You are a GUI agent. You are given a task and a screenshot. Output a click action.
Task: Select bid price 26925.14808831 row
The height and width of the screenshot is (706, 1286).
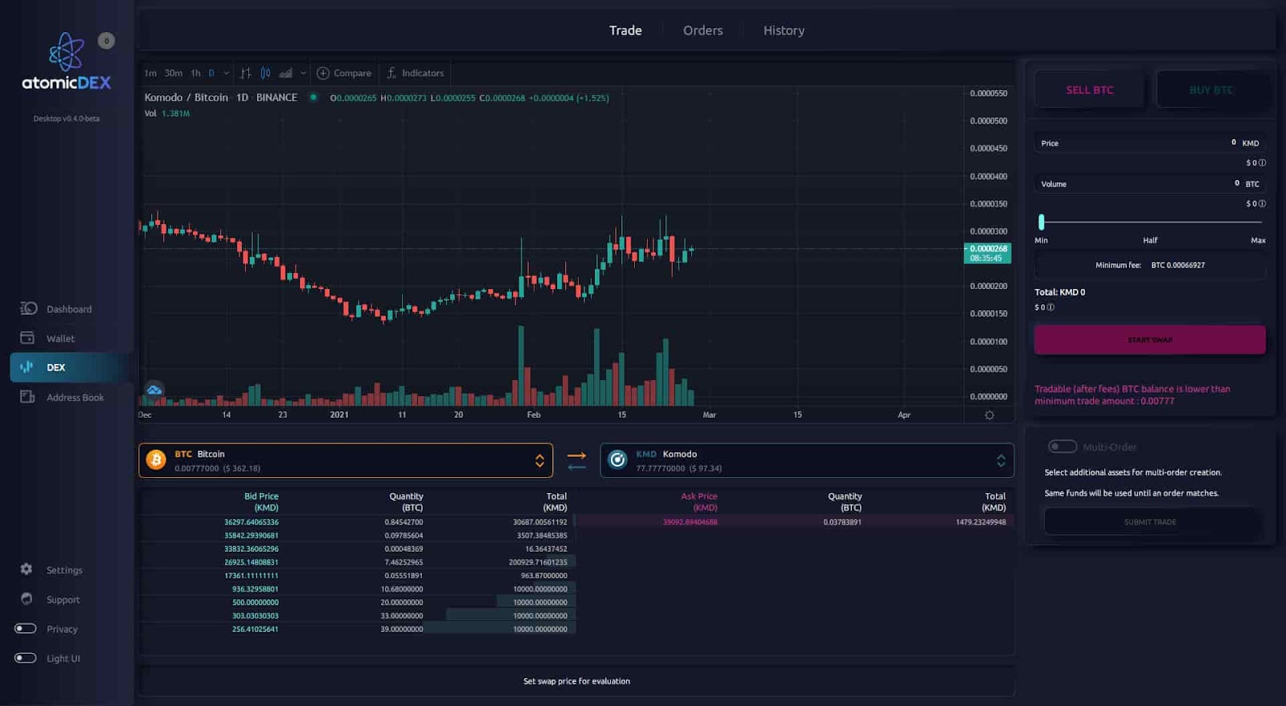point(358,562)
